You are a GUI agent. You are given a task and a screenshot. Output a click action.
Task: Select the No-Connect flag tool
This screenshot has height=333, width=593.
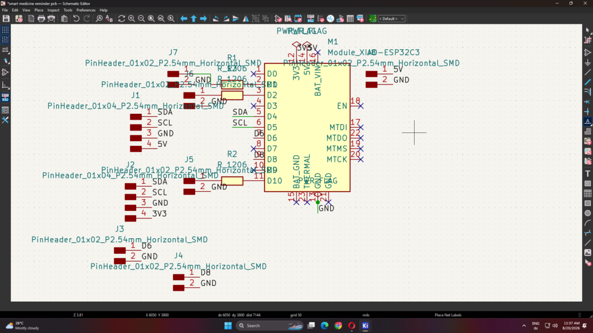587,102
